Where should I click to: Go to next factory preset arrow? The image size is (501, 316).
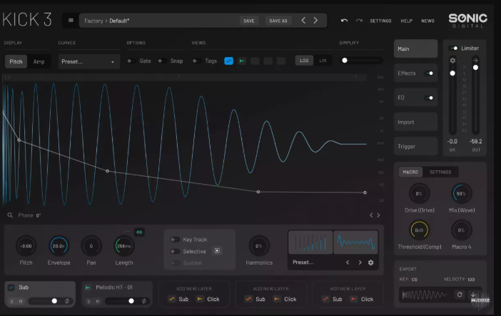317,21
